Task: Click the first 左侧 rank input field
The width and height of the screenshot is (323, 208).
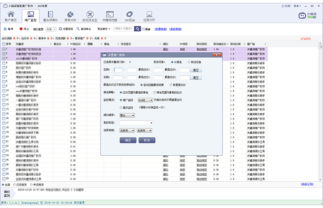Action: (x=117, y=70)
